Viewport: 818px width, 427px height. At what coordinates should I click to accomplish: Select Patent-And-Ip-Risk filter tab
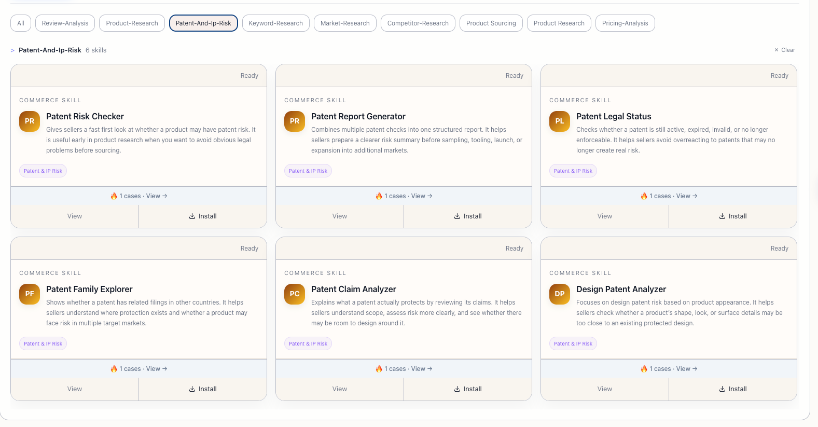pyautogui.click(x=203, y=23)
